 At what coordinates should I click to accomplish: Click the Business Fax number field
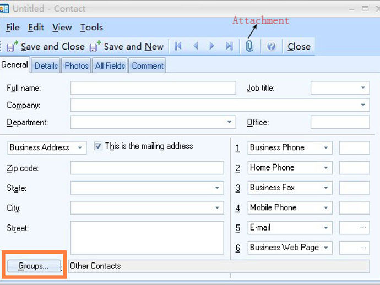pyautogui.click(x=354, y=188)
